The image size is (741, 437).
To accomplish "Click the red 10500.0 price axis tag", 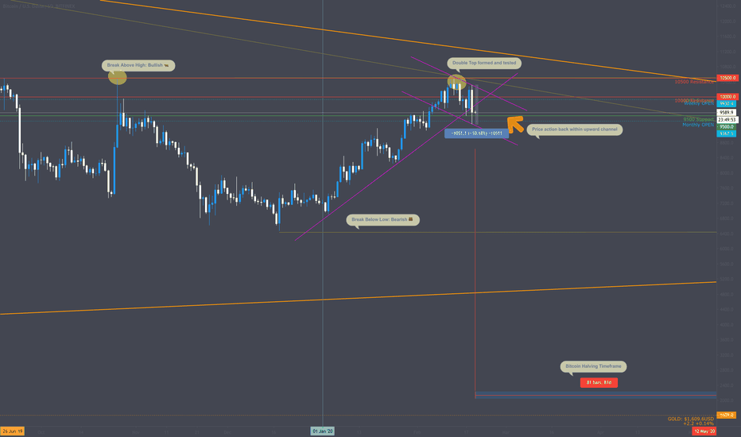I will pos(727,78).
